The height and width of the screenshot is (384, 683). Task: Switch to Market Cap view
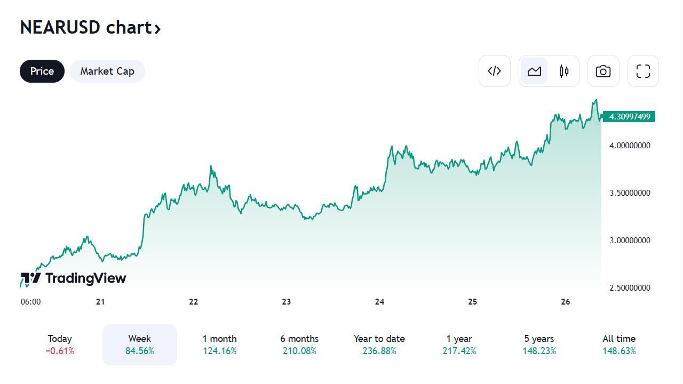point(107,71)
